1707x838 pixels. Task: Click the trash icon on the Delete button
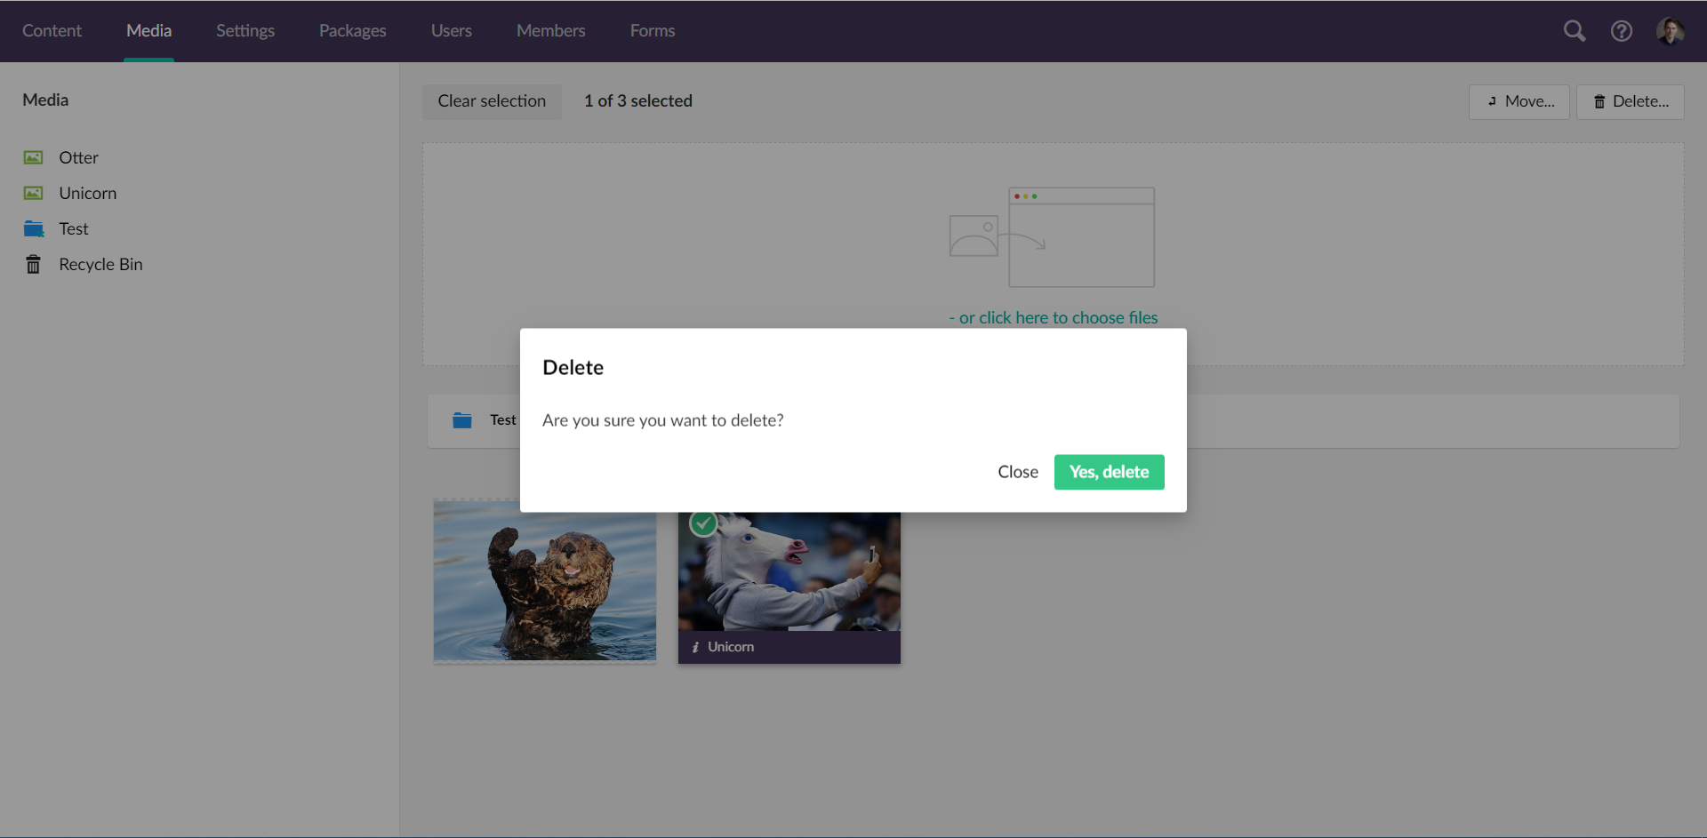click(1599, 100)
